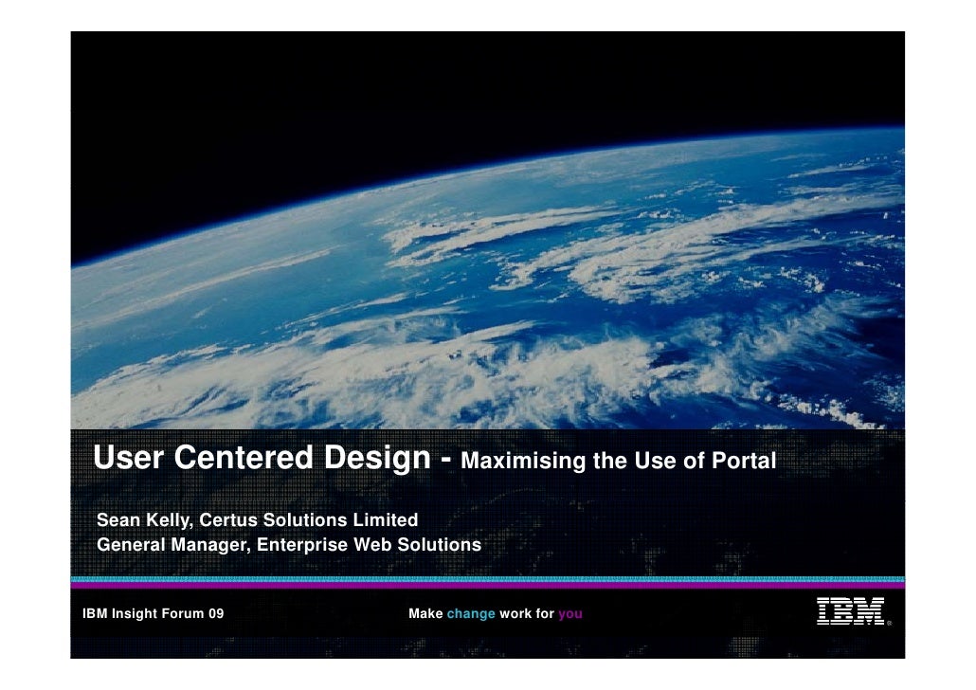Click 'General Manager, Enterprise Web Solutions' line
The height and width of the screenshot is (690, 976).
coord(289,545)
